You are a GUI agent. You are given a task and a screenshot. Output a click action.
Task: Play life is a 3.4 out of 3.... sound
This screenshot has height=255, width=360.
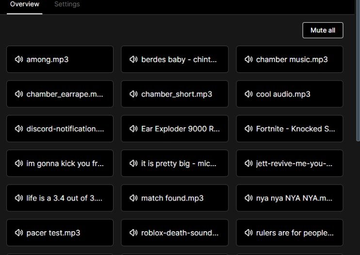click(60, 198)
